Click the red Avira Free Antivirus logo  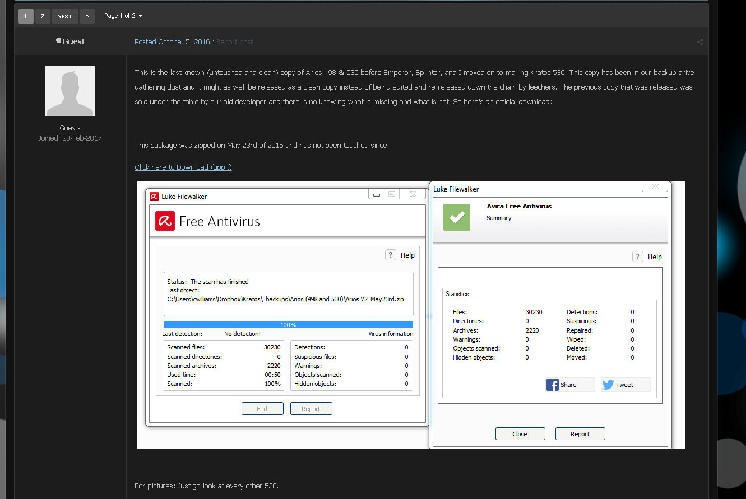[x=165, y=221]
